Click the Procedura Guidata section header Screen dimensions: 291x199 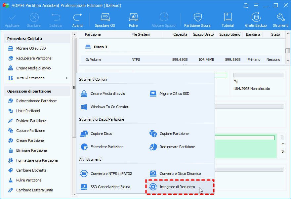point(37,39)
